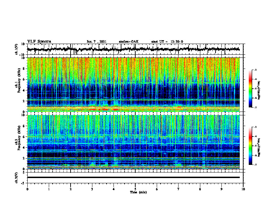Click the flat black ch.3 trace line

pos(134,177)
